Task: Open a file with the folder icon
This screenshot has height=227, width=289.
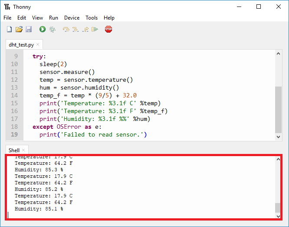Action: click(x=19, y=30)
